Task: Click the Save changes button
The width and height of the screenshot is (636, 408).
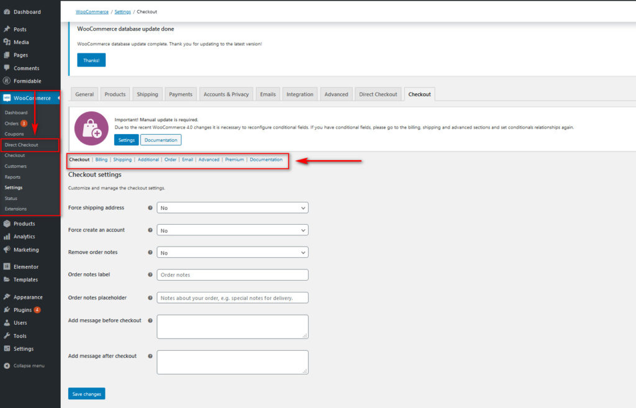Action: click(86, 394)
